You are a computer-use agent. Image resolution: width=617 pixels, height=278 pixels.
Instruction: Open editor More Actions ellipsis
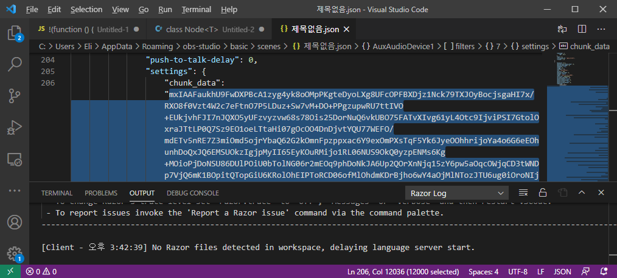pos(601,29)
